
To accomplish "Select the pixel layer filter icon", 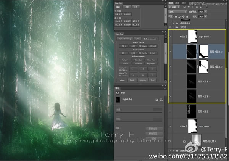I will click(x=184, y=7).
